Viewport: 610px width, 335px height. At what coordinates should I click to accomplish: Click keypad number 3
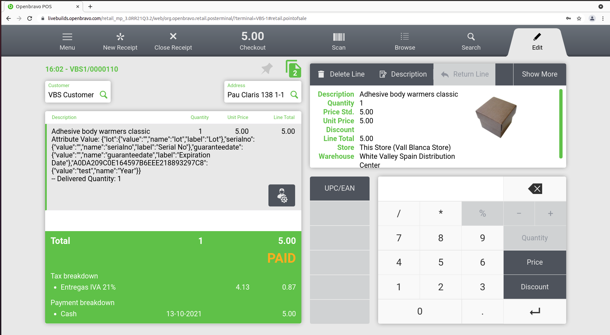(483, 287)
